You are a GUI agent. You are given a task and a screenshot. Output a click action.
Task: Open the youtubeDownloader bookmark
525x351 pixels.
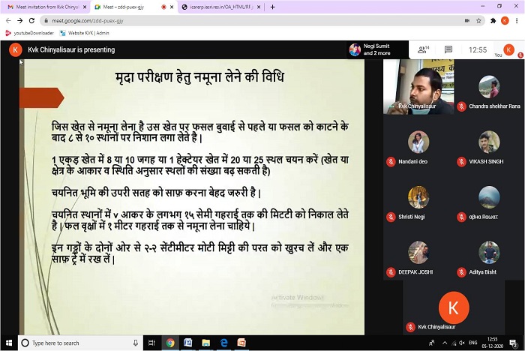point(31,33)
